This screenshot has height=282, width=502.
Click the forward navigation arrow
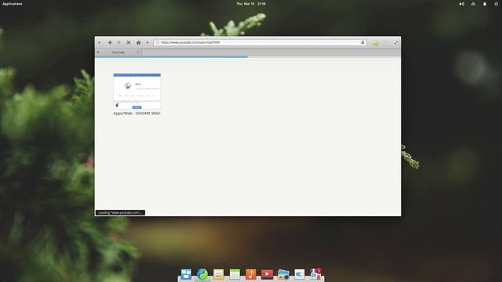(x=118, y=42)
